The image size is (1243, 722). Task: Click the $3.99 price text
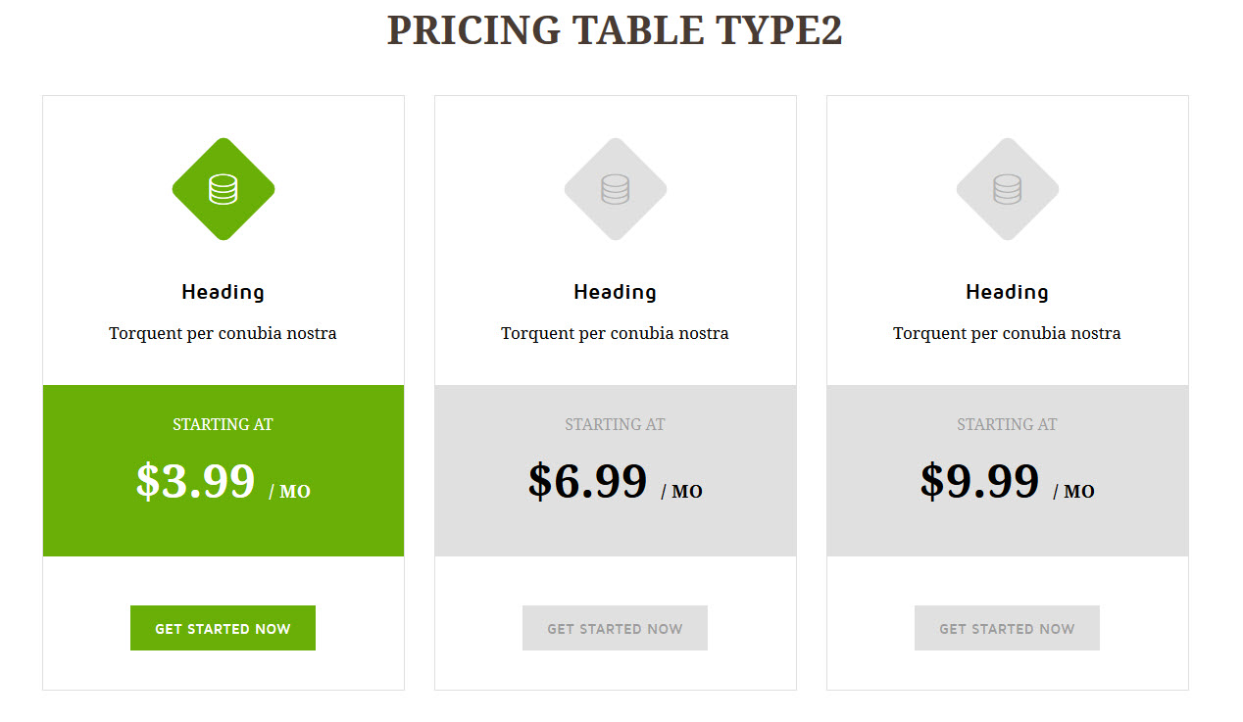coord(196,481)
